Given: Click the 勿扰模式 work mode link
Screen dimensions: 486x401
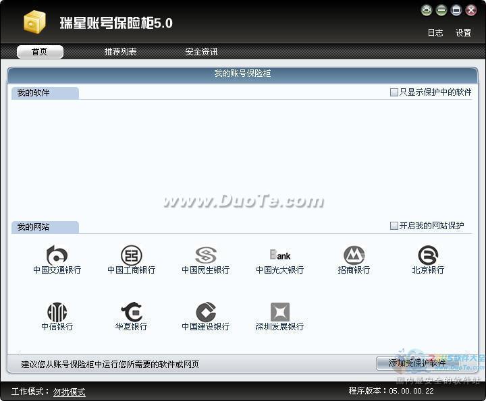Looking at the screenshot, I should click(x=69, y=392).
